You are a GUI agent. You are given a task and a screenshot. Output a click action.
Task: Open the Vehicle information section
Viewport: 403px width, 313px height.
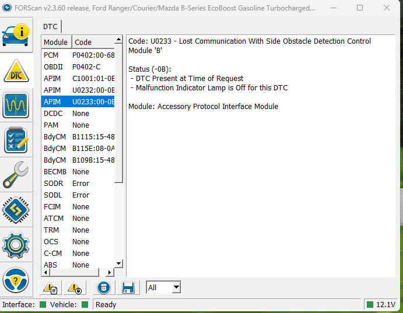[x=16, y=35]
